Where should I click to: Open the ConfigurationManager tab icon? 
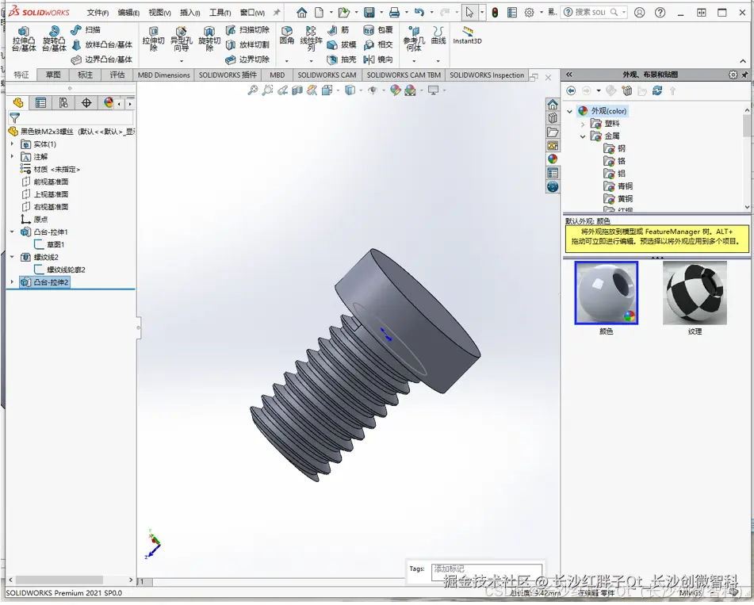tap(63, 103)
